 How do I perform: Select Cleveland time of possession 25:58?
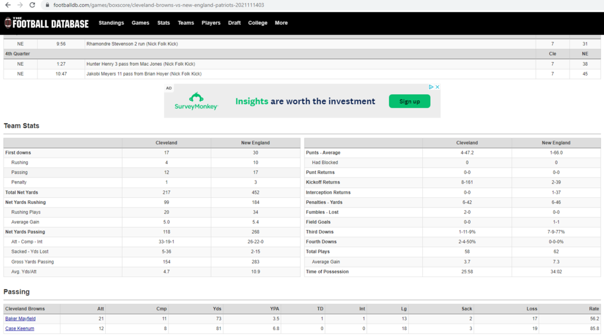467,272
